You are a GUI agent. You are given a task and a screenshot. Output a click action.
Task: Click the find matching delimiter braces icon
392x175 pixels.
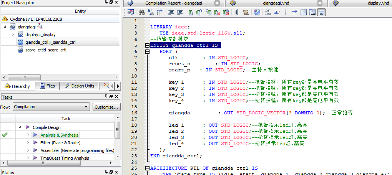159,12
